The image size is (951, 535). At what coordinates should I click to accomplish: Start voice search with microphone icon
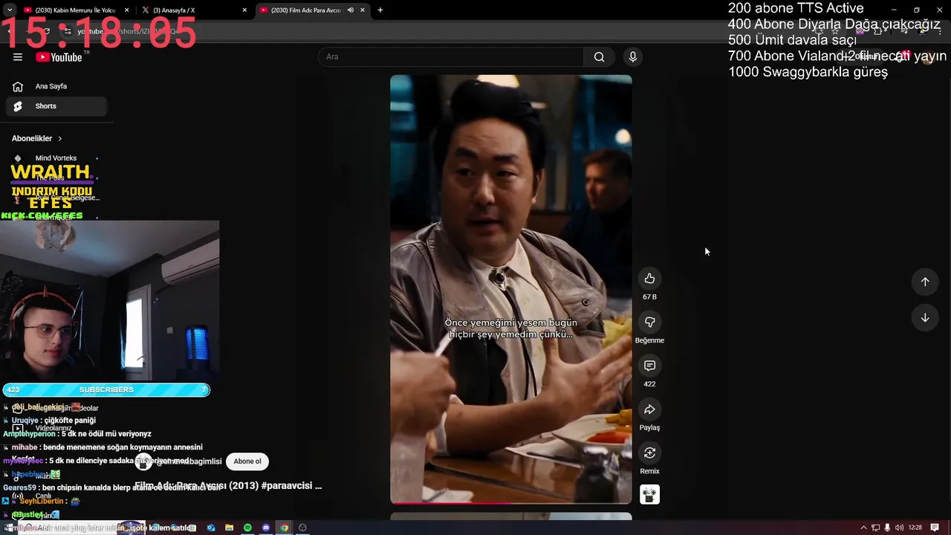pyautogui.click(x=633, y=57)
